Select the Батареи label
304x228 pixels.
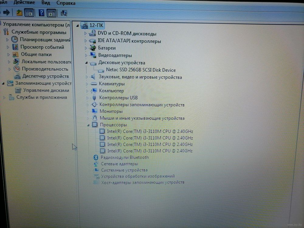pyautogui.click(x=107, y=48)
